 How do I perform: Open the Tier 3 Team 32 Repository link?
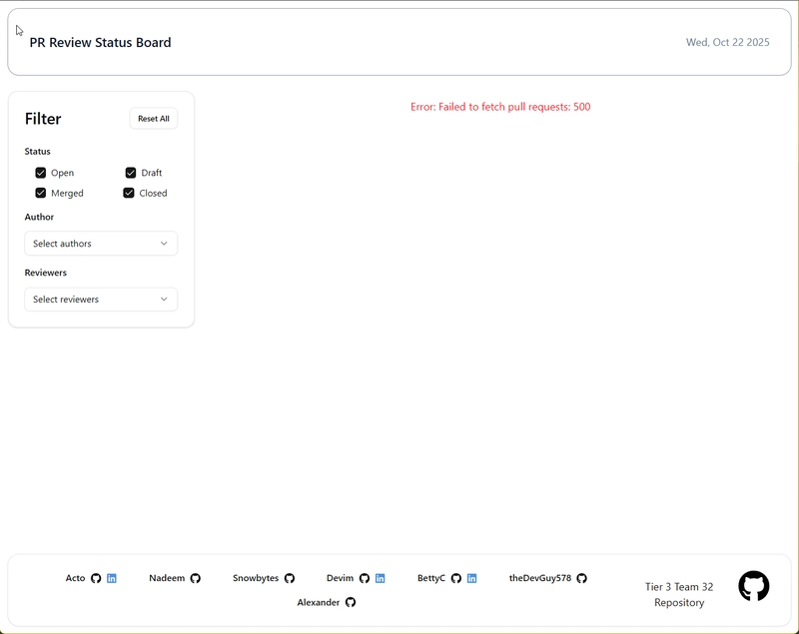click(x=679, y=594)
